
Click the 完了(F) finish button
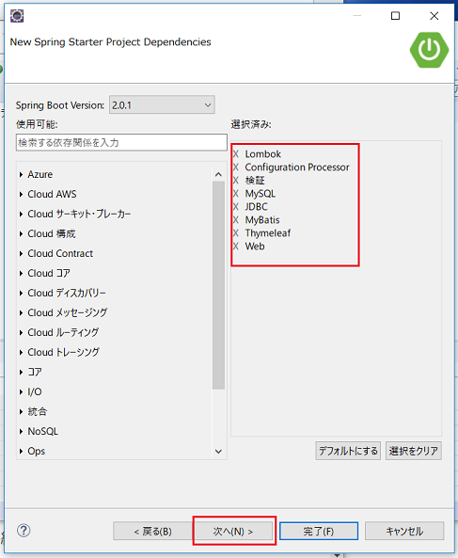point(319,531)
